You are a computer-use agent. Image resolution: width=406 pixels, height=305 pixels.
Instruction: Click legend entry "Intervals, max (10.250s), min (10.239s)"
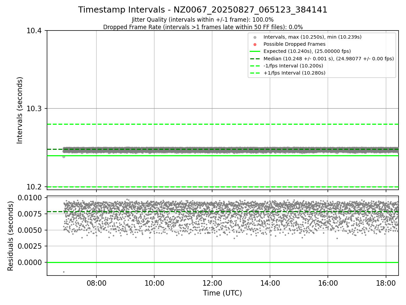(x=313, y=37)
